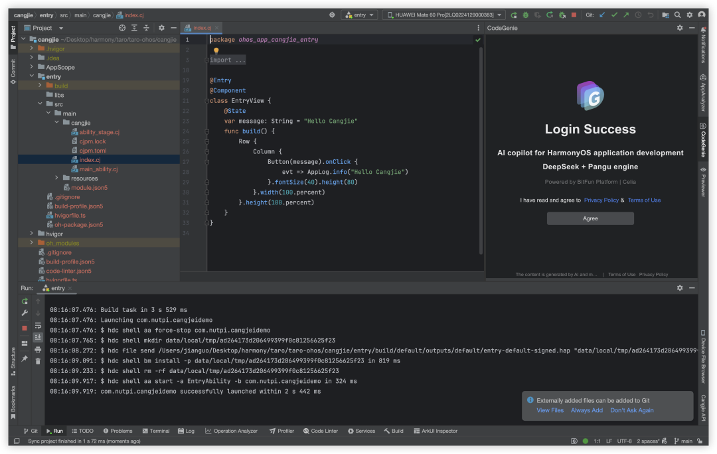Clear the Run console with trash icon

[x=38, y=360]
